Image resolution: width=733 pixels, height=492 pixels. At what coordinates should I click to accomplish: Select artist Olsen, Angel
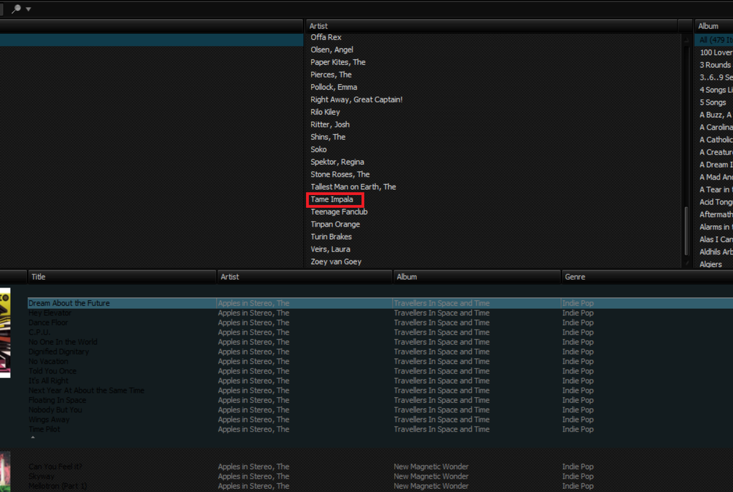click(332, 50)
